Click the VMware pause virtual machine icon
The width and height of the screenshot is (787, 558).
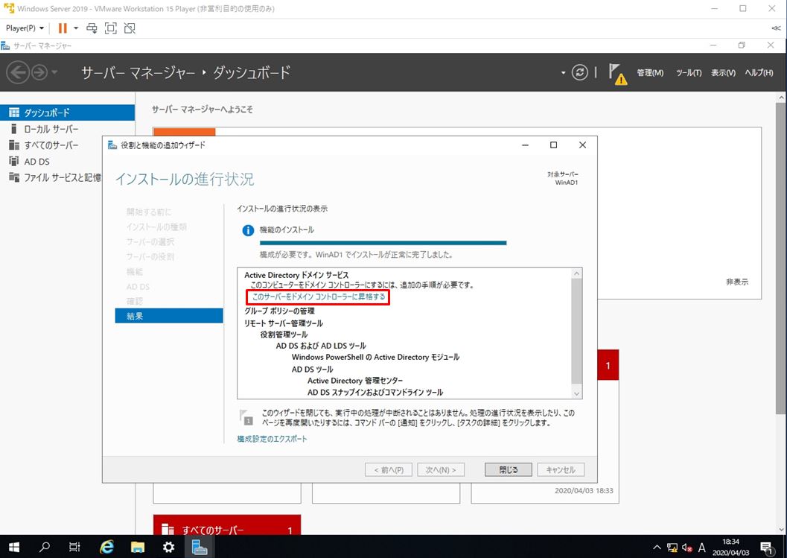63,28
